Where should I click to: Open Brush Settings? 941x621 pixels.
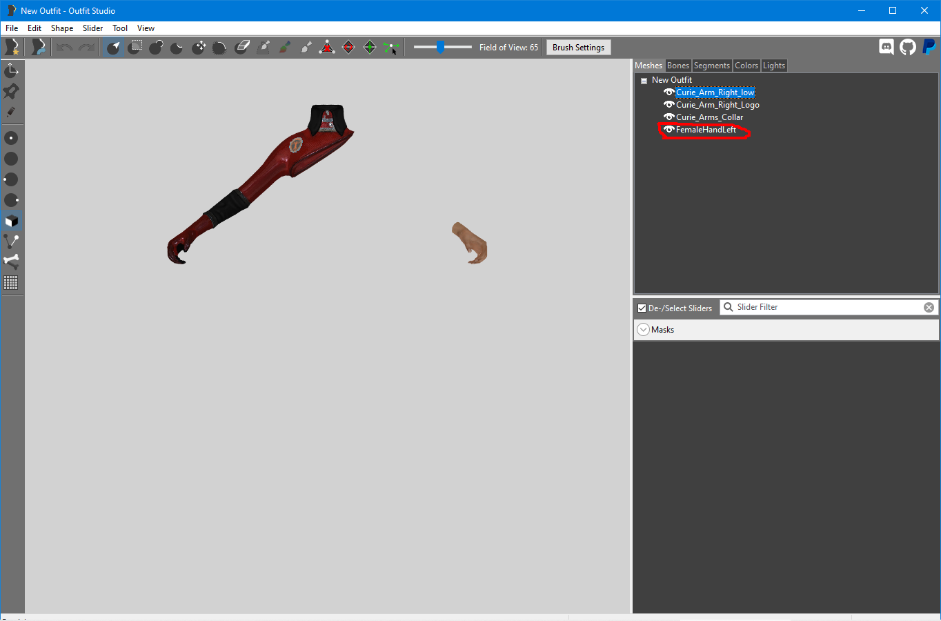click(x=578, y=48)
